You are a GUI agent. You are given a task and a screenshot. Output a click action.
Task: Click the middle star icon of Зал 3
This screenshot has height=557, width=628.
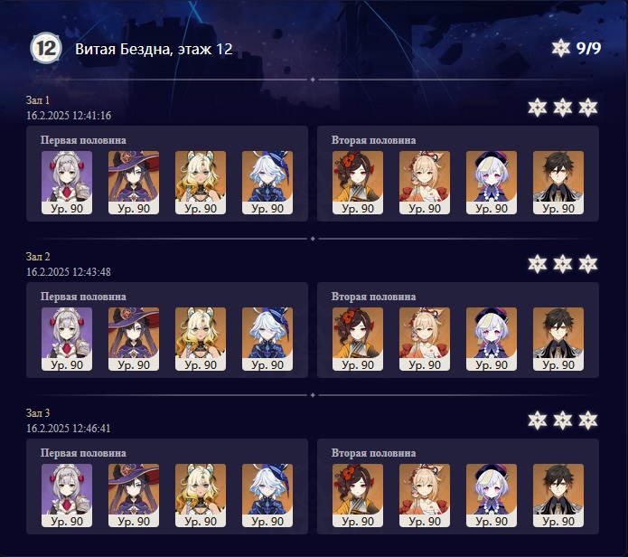563,420
